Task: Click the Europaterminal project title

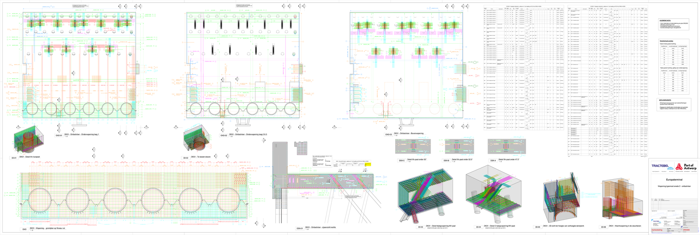Action: pos(674,180)
